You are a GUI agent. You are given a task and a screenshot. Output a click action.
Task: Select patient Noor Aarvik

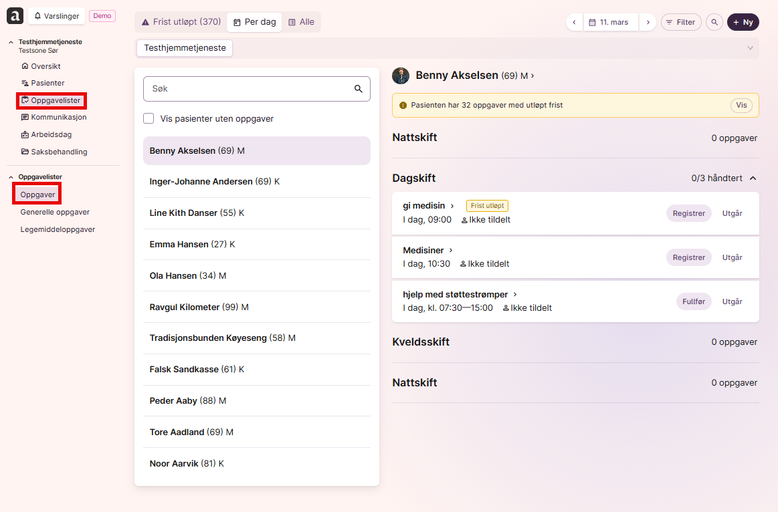[x=256, y=463]
